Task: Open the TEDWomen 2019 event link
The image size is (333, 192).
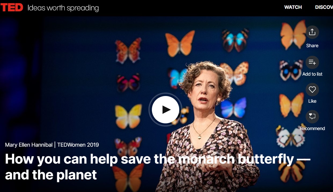Action: pyautogui.click(x=78, y=145)
